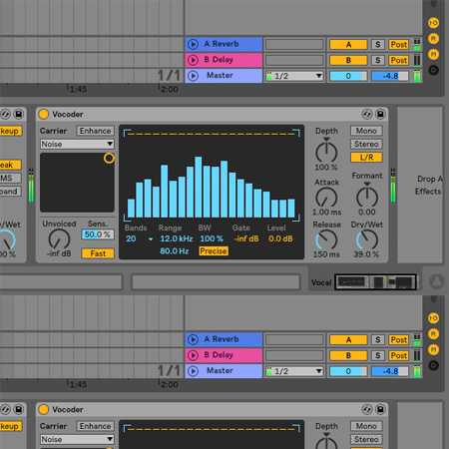The image size is (449, 449).
Task: Toggle upper Returns section R button
Action: point(433,39)
